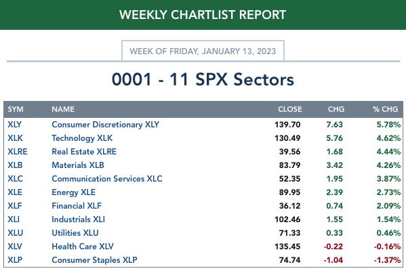Click the Week of Friday date box
The width and height of the screenshot is (406, 273).
203,51
